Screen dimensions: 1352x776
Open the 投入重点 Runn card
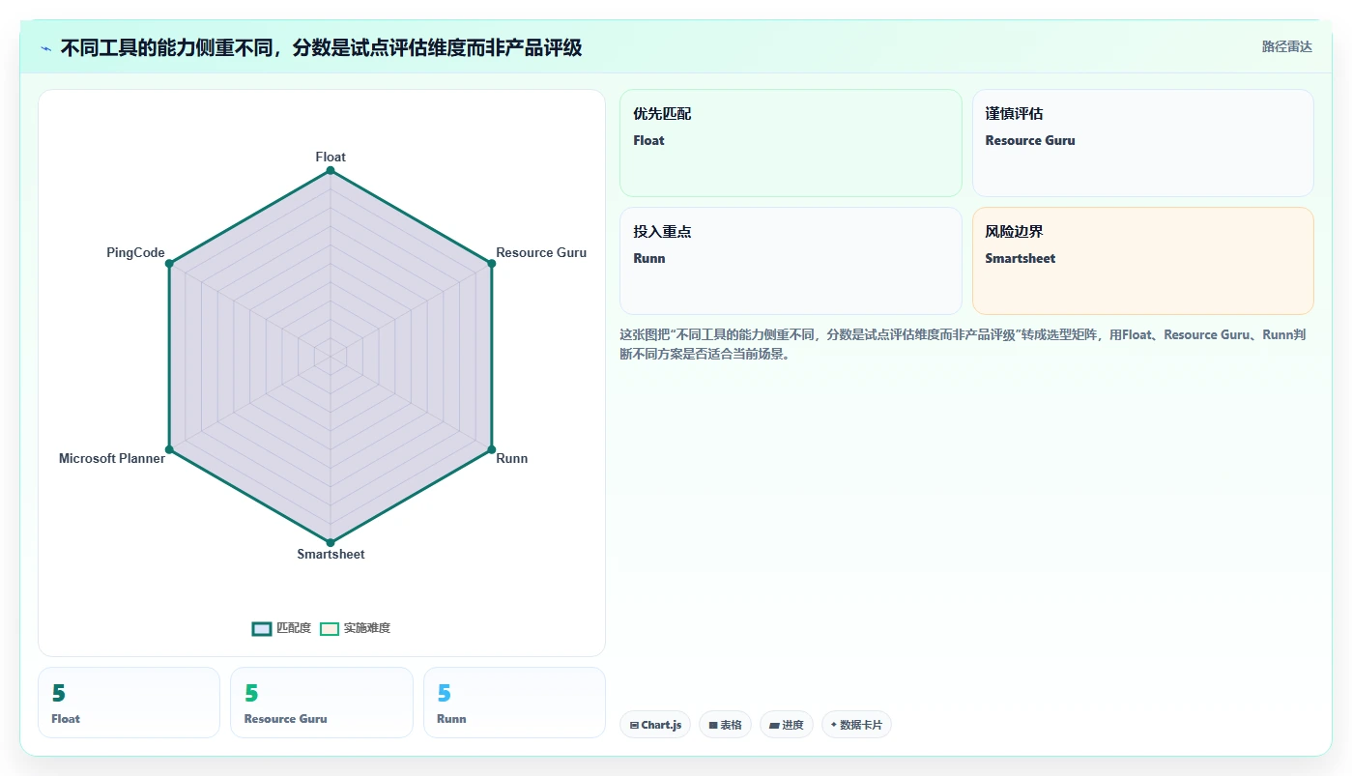pos(791,261)
